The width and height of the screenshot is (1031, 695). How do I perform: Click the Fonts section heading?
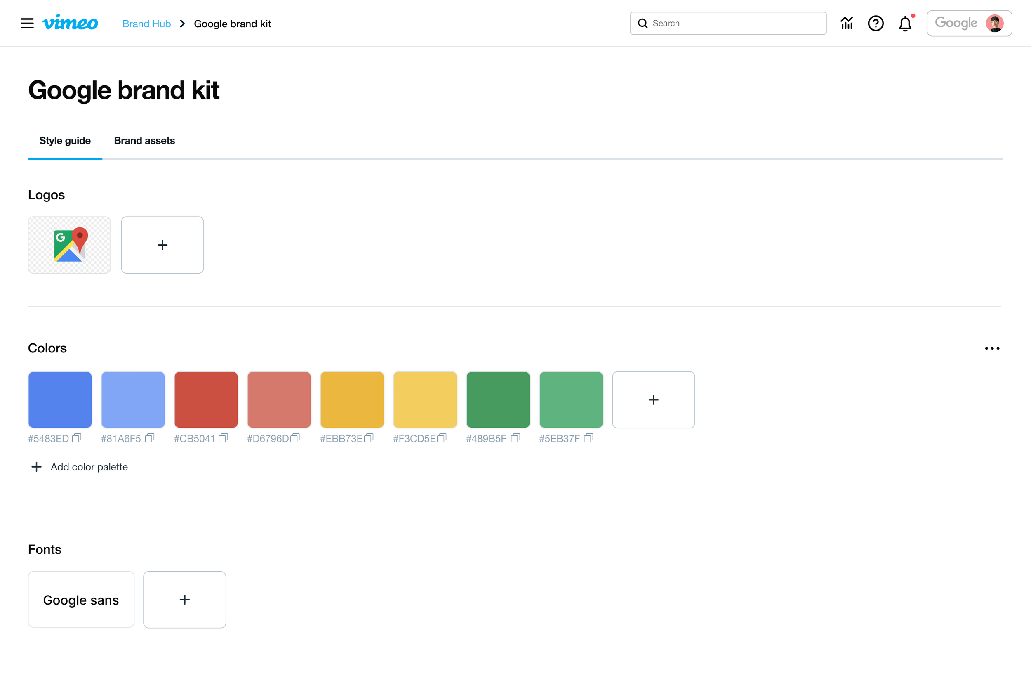click(x=45, y=550)
